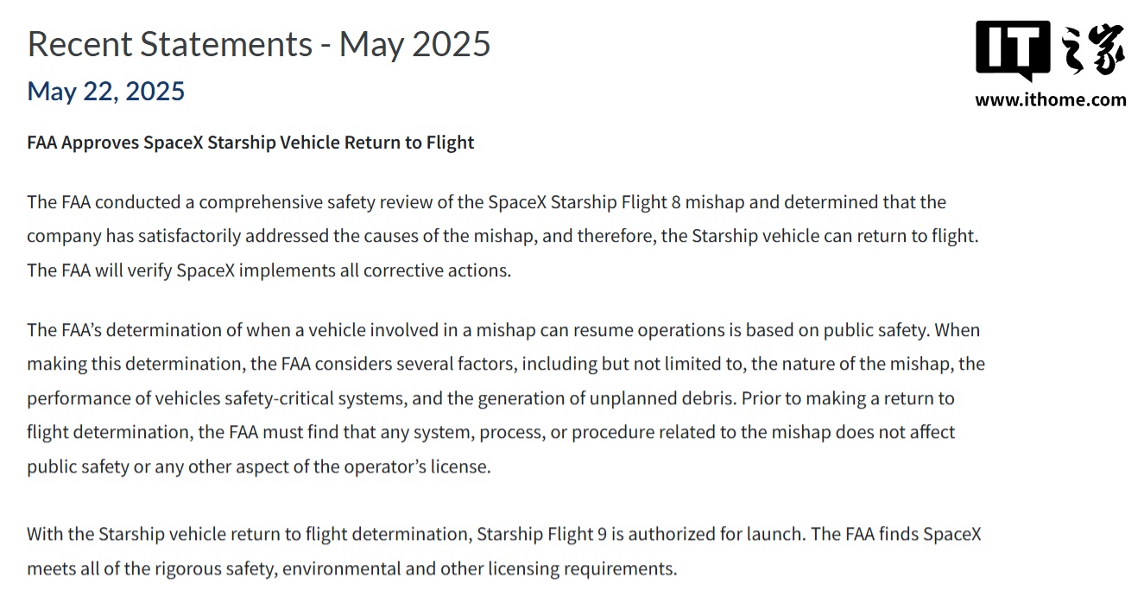Viewport: 1144px width, 597px height.
Task: Click the Chinese characters beside the IT logo
Action: pyautogui.click(x=1092, y=51)
